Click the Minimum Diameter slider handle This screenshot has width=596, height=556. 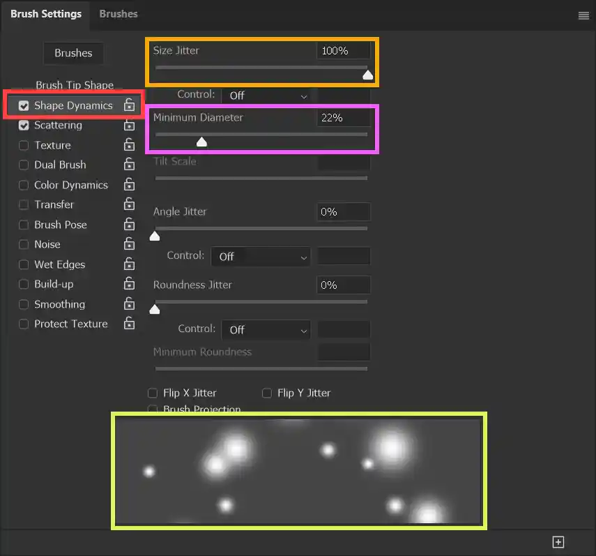201,142
